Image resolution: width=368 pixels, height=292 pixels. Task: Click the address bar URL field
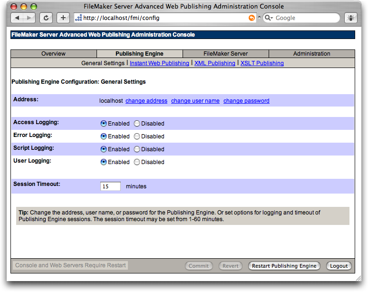tap(165, 18)
